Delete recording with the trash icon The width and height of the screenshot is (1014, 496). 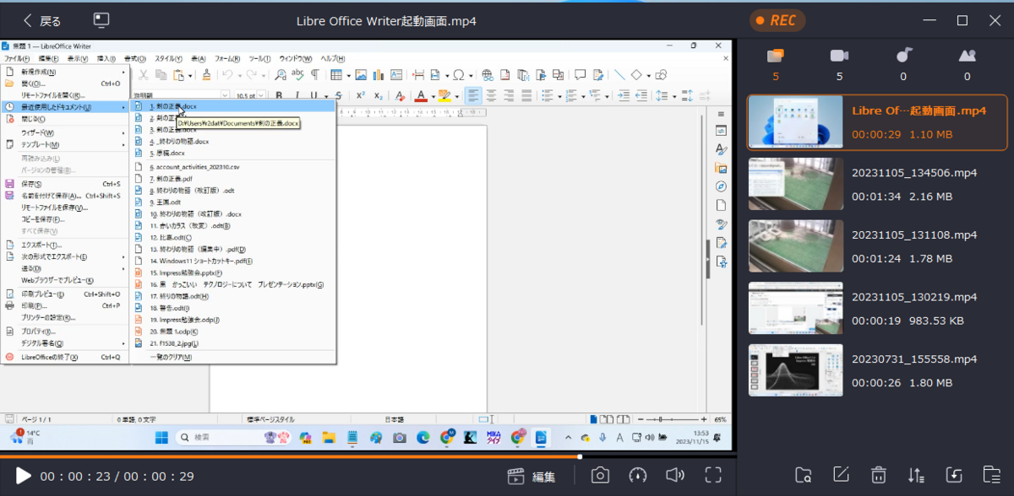[879, 475]
